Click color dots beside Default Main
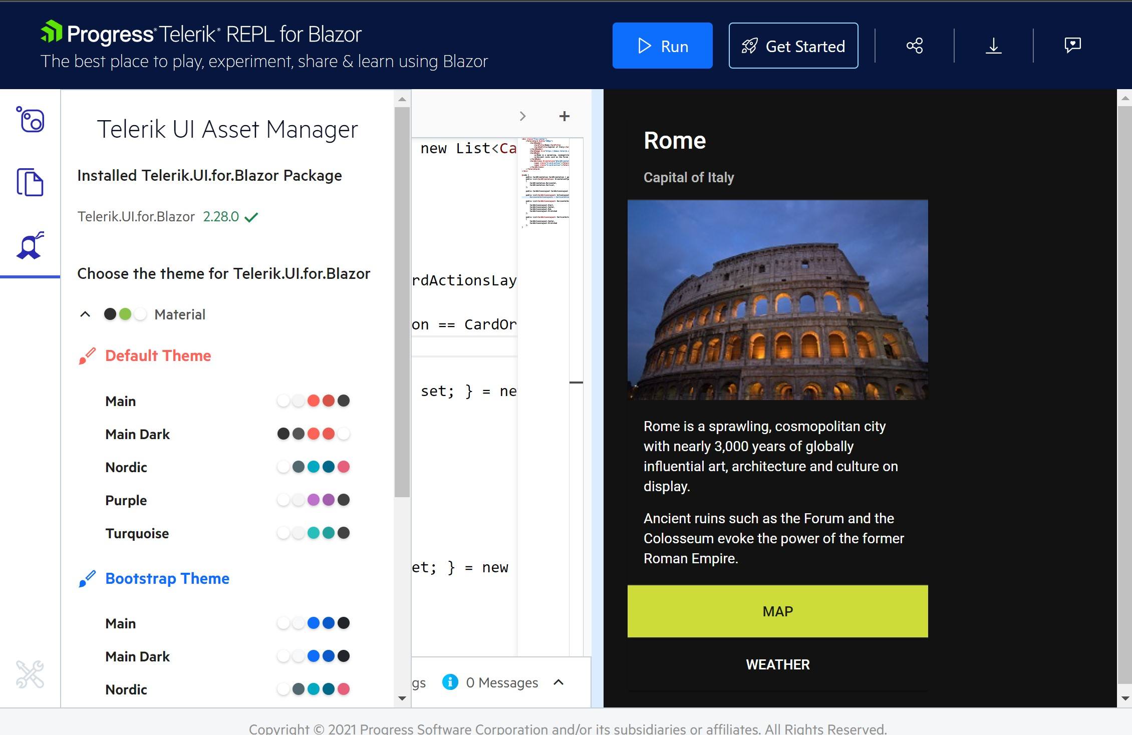The image size is (1132, 735). pos(314,401)
